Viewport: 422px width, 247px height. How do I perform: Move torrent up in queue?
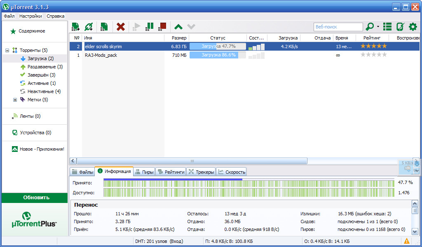pos(178,27)
